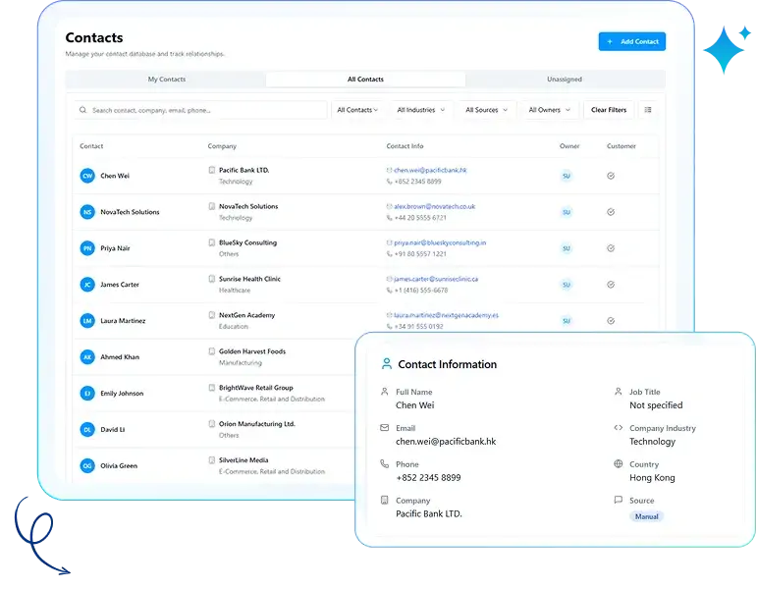Select the Unassigned tab

tap(565, 80)
